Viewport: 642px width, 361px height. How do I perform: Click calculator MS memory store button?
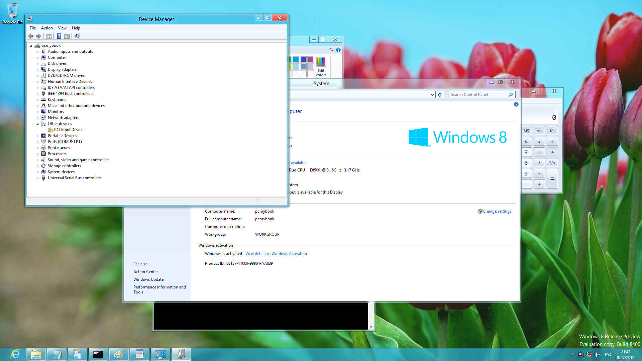coord(526,131)
